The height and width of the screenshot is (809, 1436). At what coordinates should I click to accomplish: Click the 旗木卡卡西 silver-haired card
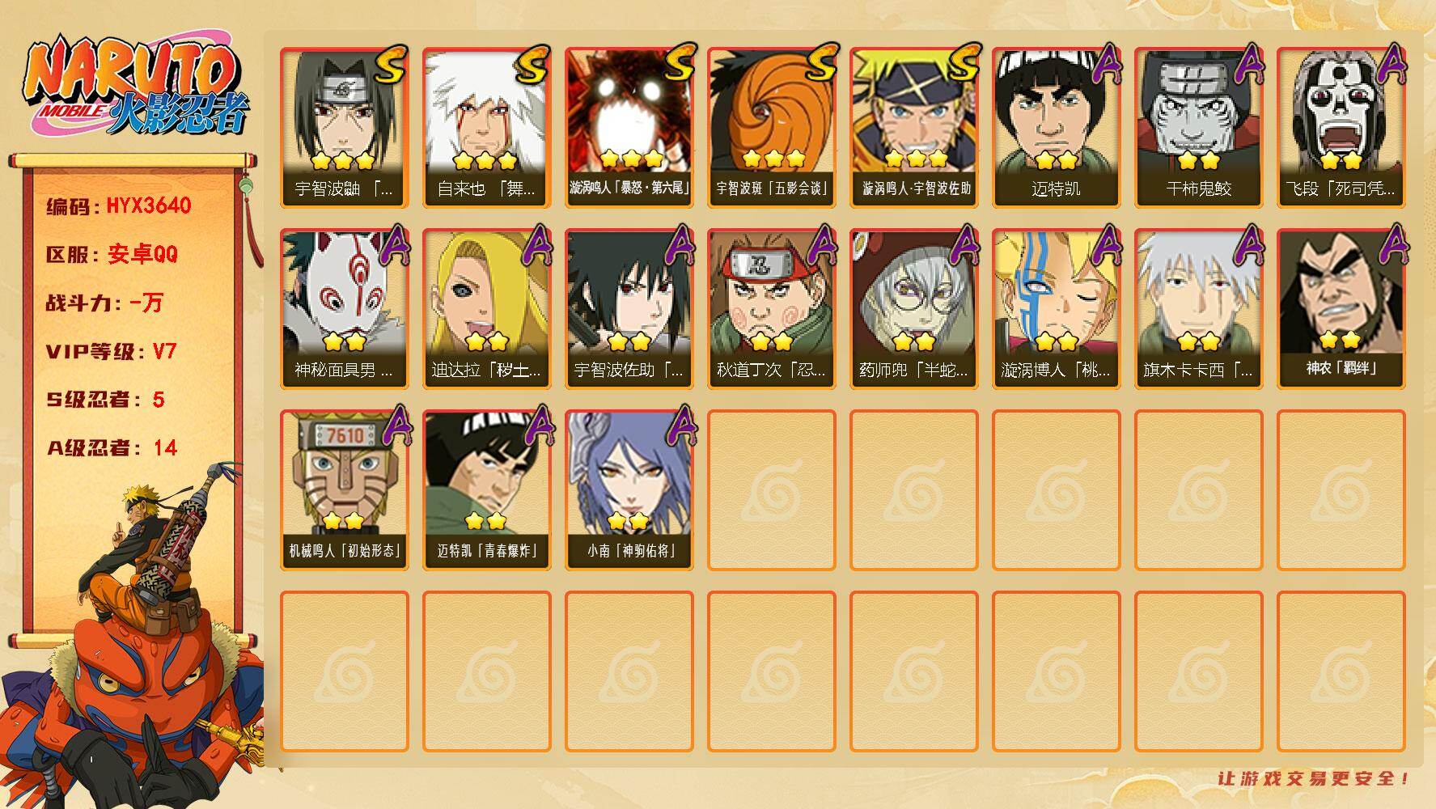[x=1199, y=309]
